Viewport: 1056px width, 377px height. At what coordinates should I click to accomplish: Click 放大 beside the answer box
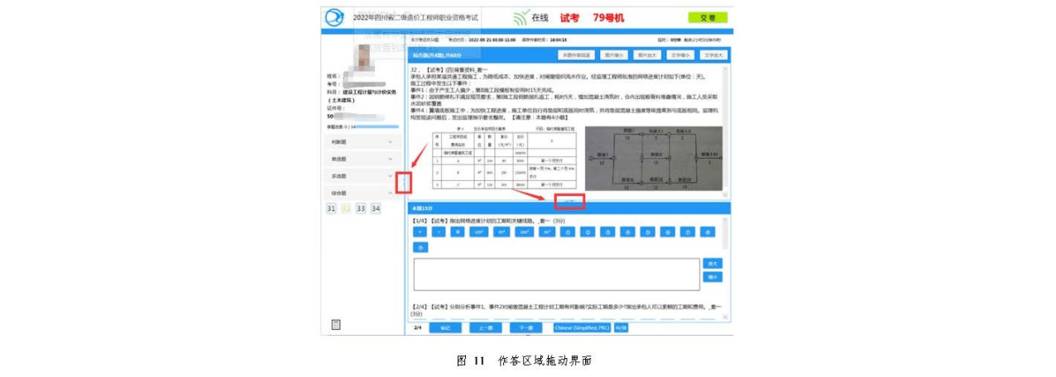click(713, 264)
